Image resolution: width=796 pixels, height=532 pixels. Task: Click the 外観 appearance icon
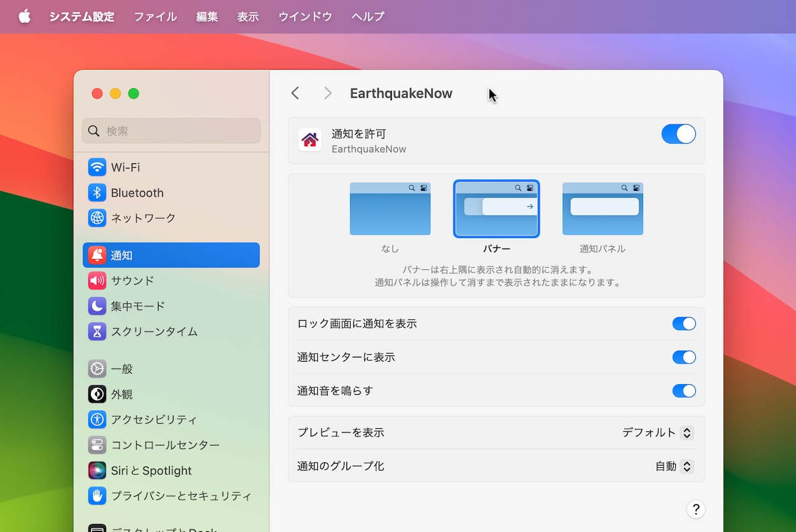[97, 395]
